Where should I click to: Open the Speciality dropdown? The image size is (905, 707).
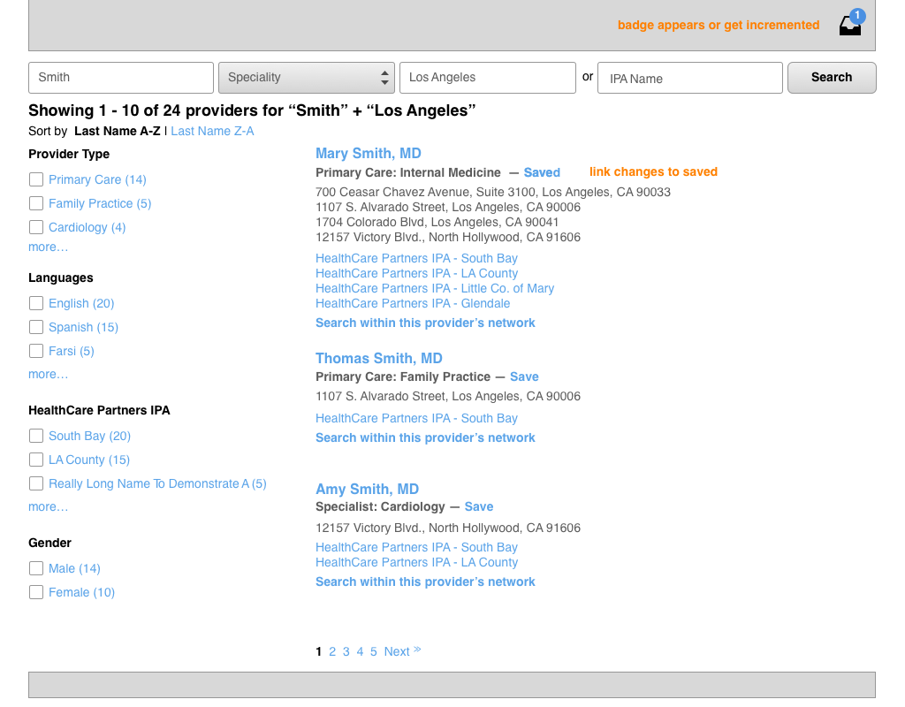tap(306, 78)
